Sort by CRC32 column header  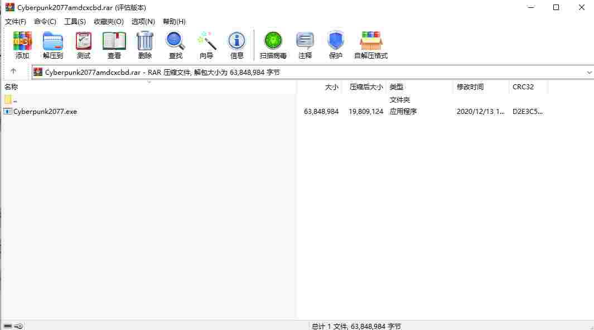click(x=529, y=87)
